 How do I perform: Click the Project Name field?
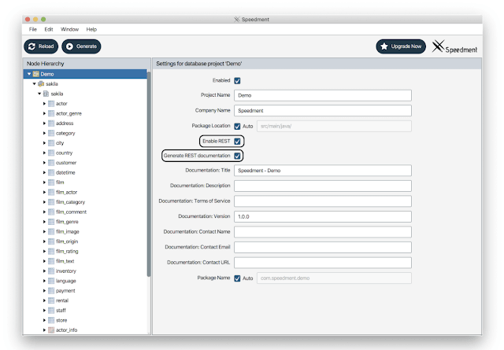(x=323, y=95)
